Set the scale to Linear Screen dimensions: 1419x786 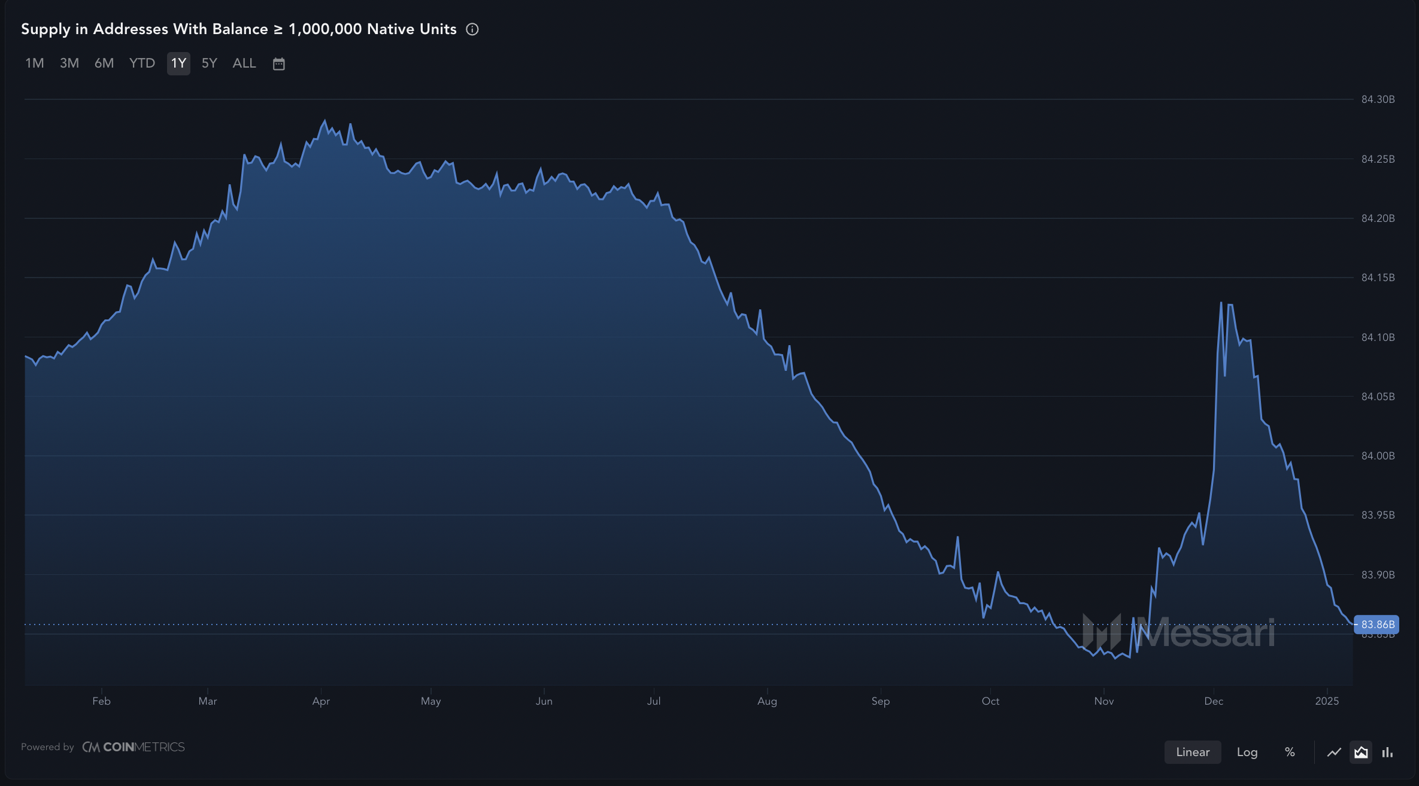(1193, 752)
